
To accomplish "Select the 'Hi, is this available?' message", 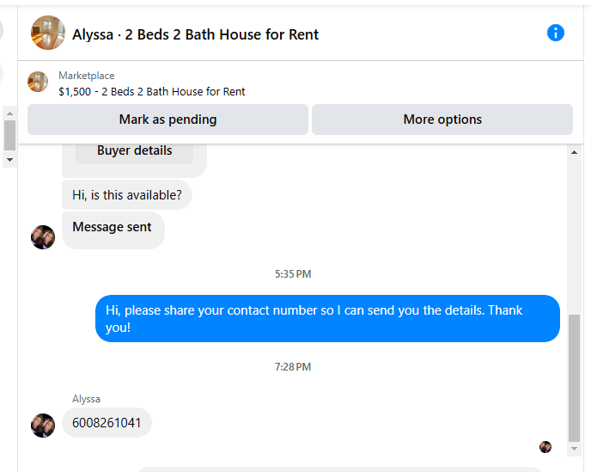I will [127, 195].
